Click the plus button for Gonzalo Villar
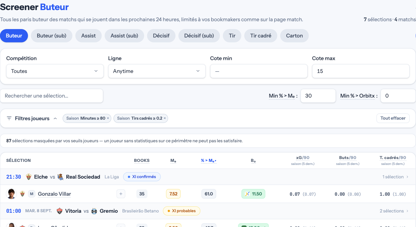Viewport: 416px width, 227px height. [x=121, y=194]
